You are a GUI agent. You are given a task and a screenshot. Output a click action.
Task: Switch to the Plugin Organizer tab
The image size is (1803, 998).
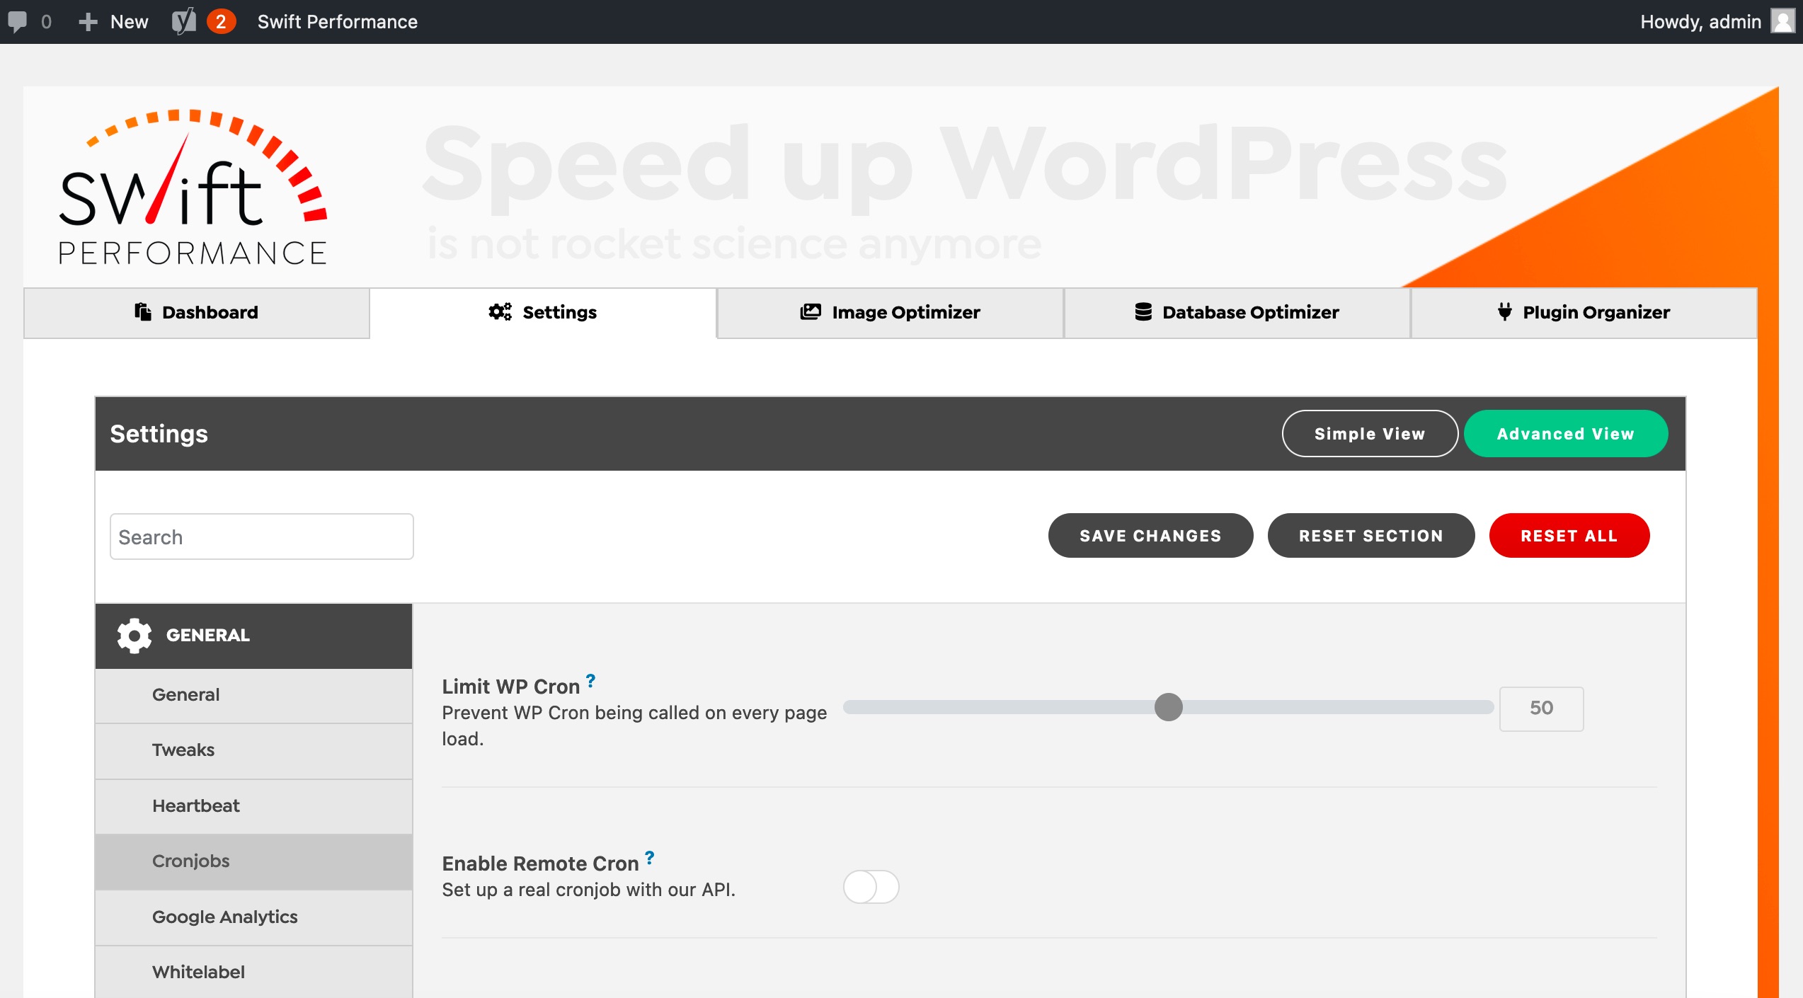[x=1584, y=312]
